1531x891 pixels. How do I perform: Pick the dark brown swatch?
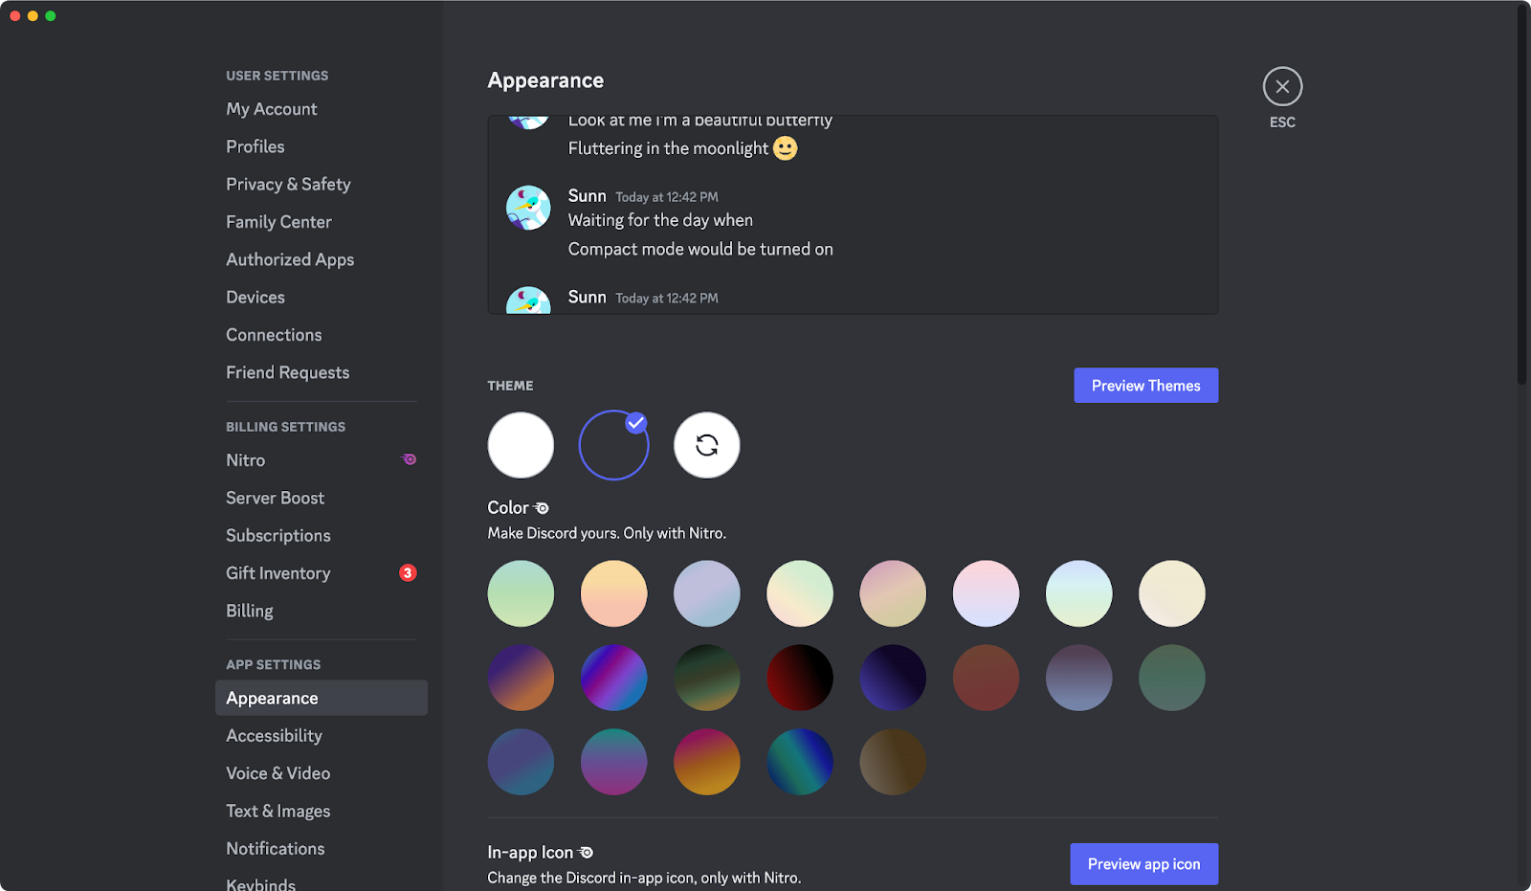coord(893,762)
